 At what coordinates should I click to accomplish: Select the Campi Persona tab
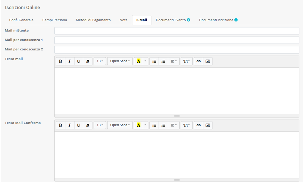[55, 20]
